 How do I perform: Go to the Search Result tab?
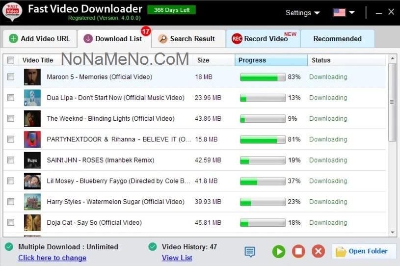187,39
